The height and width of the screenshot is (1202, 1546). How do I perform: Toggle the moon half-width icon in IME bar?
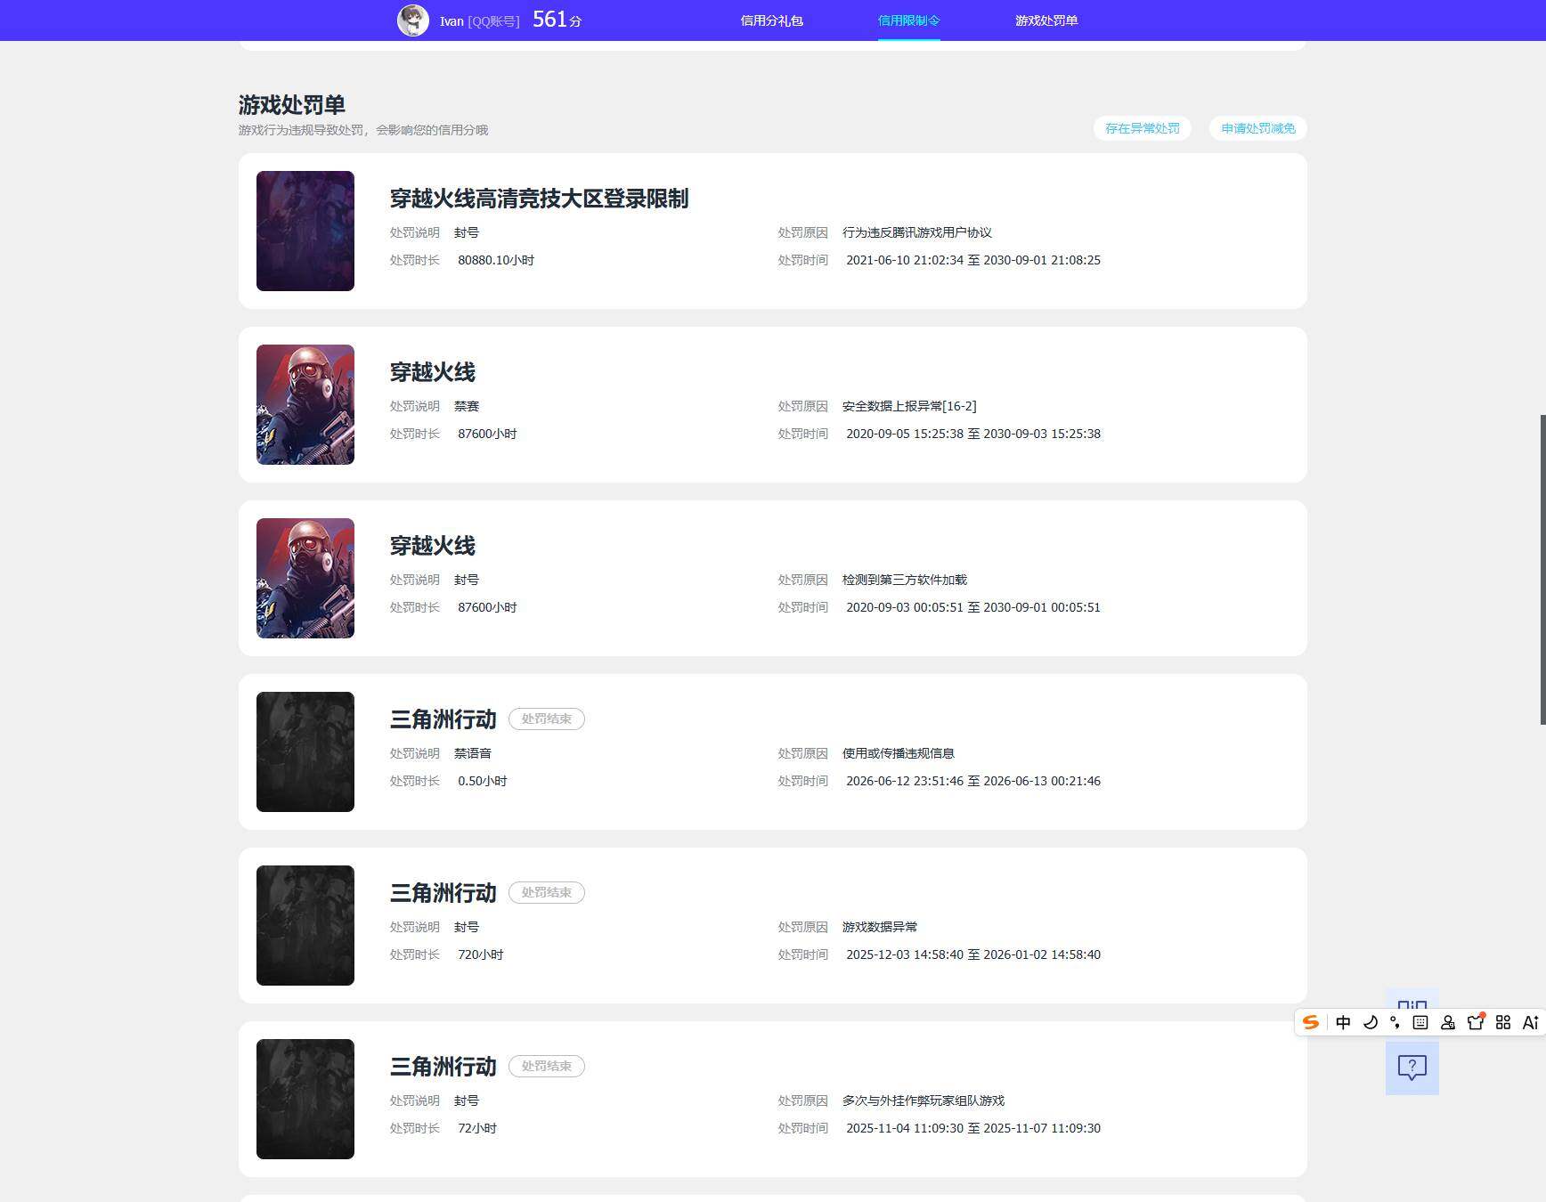tap(1371, 1022)
